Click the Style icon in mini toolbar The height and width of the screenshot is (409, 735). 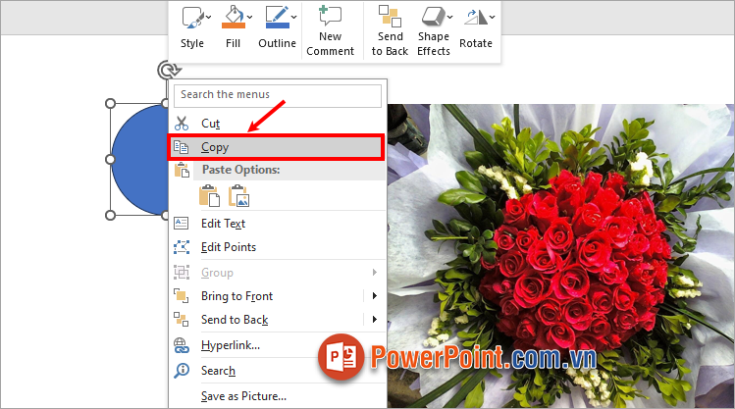192,18
